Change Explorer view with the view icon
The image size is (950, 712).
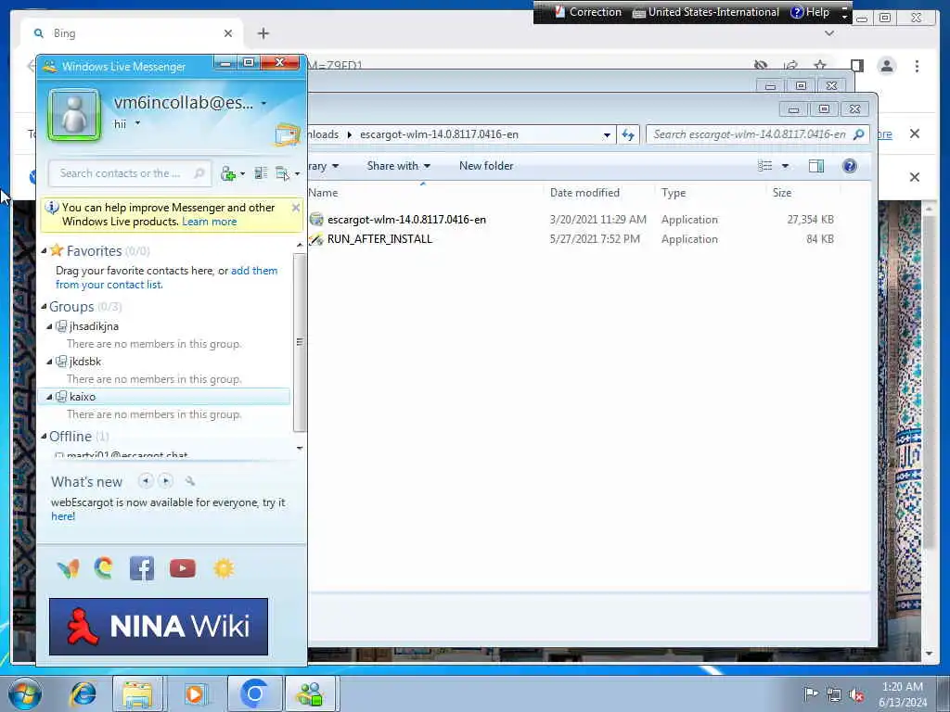pyautogui.click(x=765, y=166)
